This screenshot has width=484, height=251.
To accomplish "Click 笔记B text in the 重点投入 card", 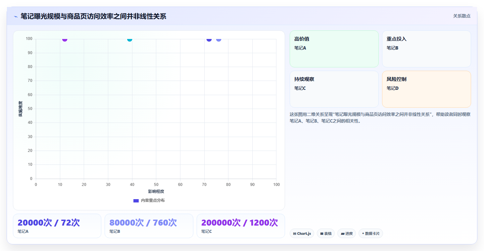I will point(393,48).
